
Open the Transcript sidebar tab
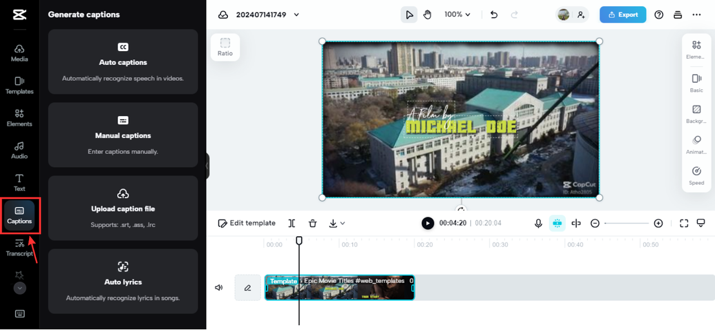[x=20, y=247]
